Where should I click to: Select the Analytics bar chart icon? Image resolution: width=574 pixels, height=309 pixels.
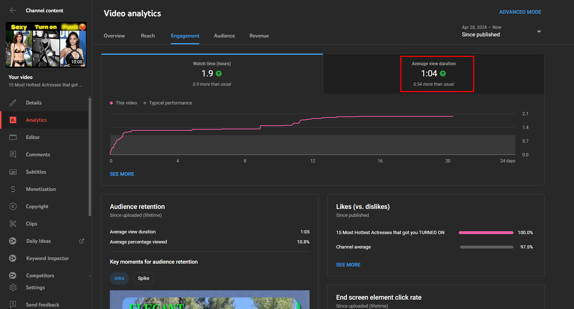click(x=13, y=120)
